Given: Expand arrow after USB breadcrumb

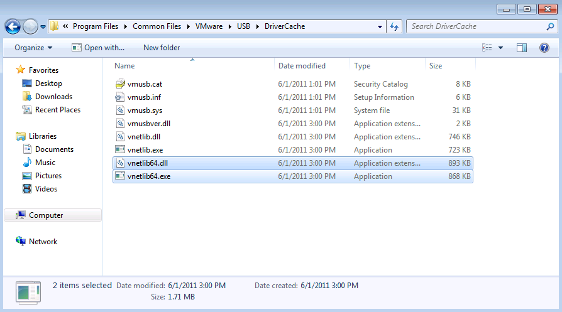Looking at the screenshot, I should [257, 26].
